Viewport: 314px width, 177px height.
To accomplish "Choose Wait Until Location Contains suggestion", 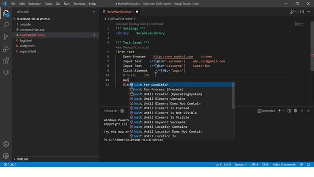I will tap(181, 127).
